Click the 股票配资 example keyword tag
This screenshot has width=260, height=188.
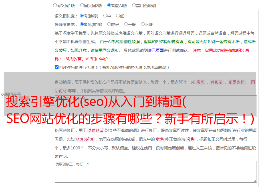pos(237,82)
